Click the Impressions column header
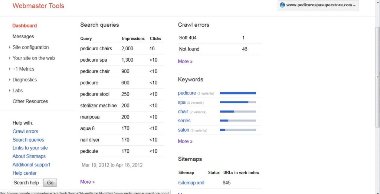380x194 pixels. click(133, 39)
